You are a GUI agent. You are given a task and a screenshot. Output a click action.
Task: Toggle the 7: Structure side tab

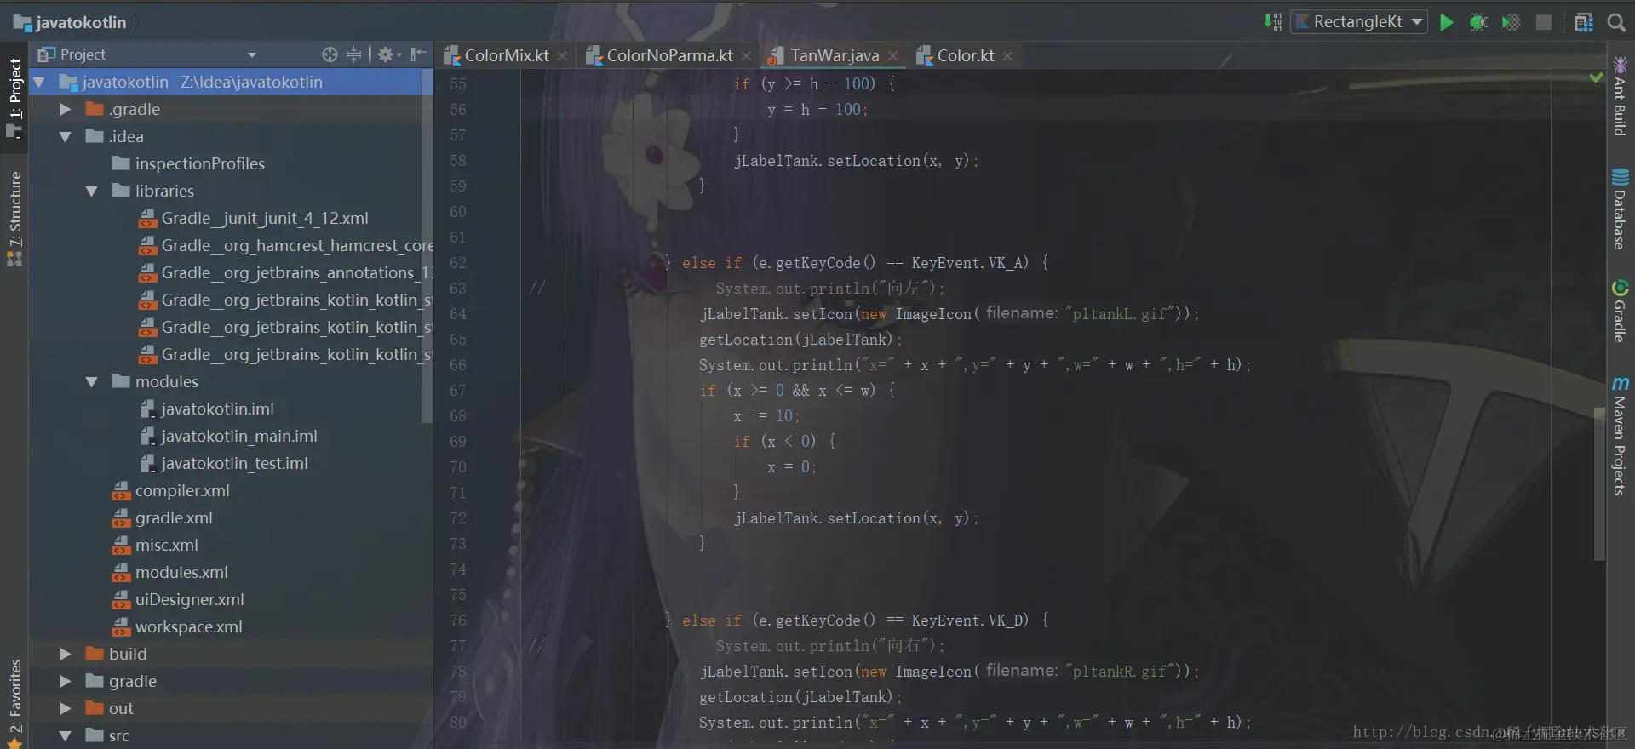pyautogui.click(x=14, y=219)
